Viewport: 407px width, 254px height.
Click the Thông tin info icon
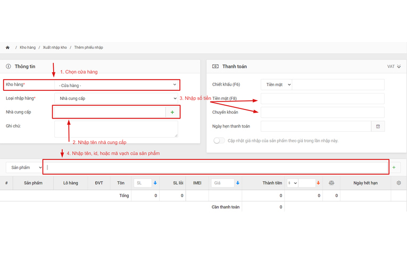(9, 66)
